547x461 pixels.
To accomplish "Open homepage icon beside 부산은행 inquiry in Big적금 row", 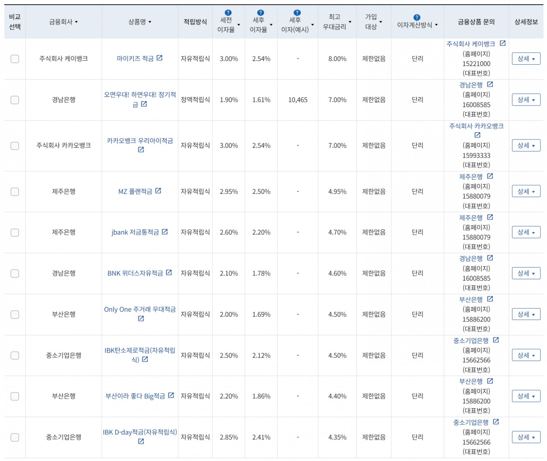I will click(x=490, y=381).
